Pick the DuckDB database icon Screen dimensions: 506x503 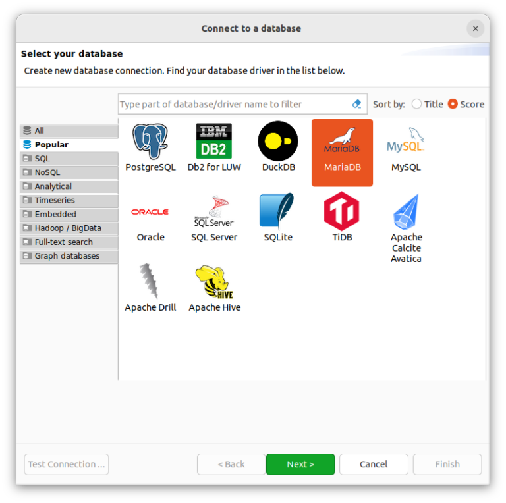tap(278, 142)
